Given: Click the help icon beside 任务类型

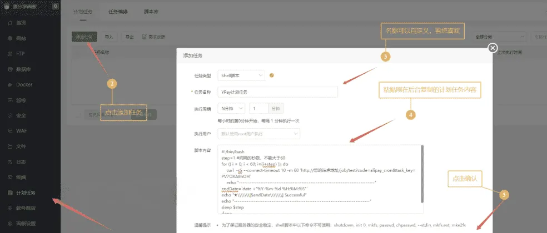Looking at the screenshot, I should [x=271, y=75].
